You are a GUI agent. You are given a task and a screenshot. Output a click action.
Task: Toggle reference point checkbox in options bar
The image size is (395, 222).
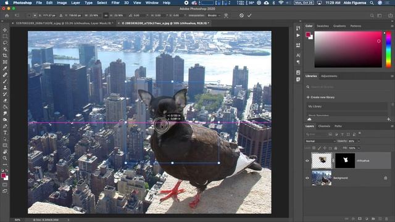click(29, 15)
